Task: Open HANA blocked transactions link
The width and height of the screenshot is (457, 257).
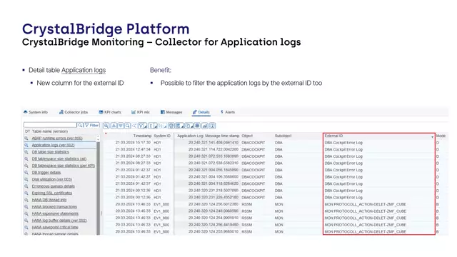Action: 54,207
